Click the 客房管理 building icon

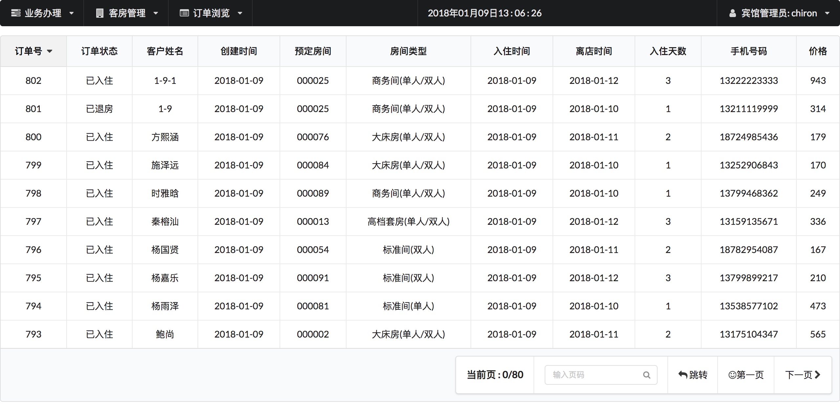[99, 13]
